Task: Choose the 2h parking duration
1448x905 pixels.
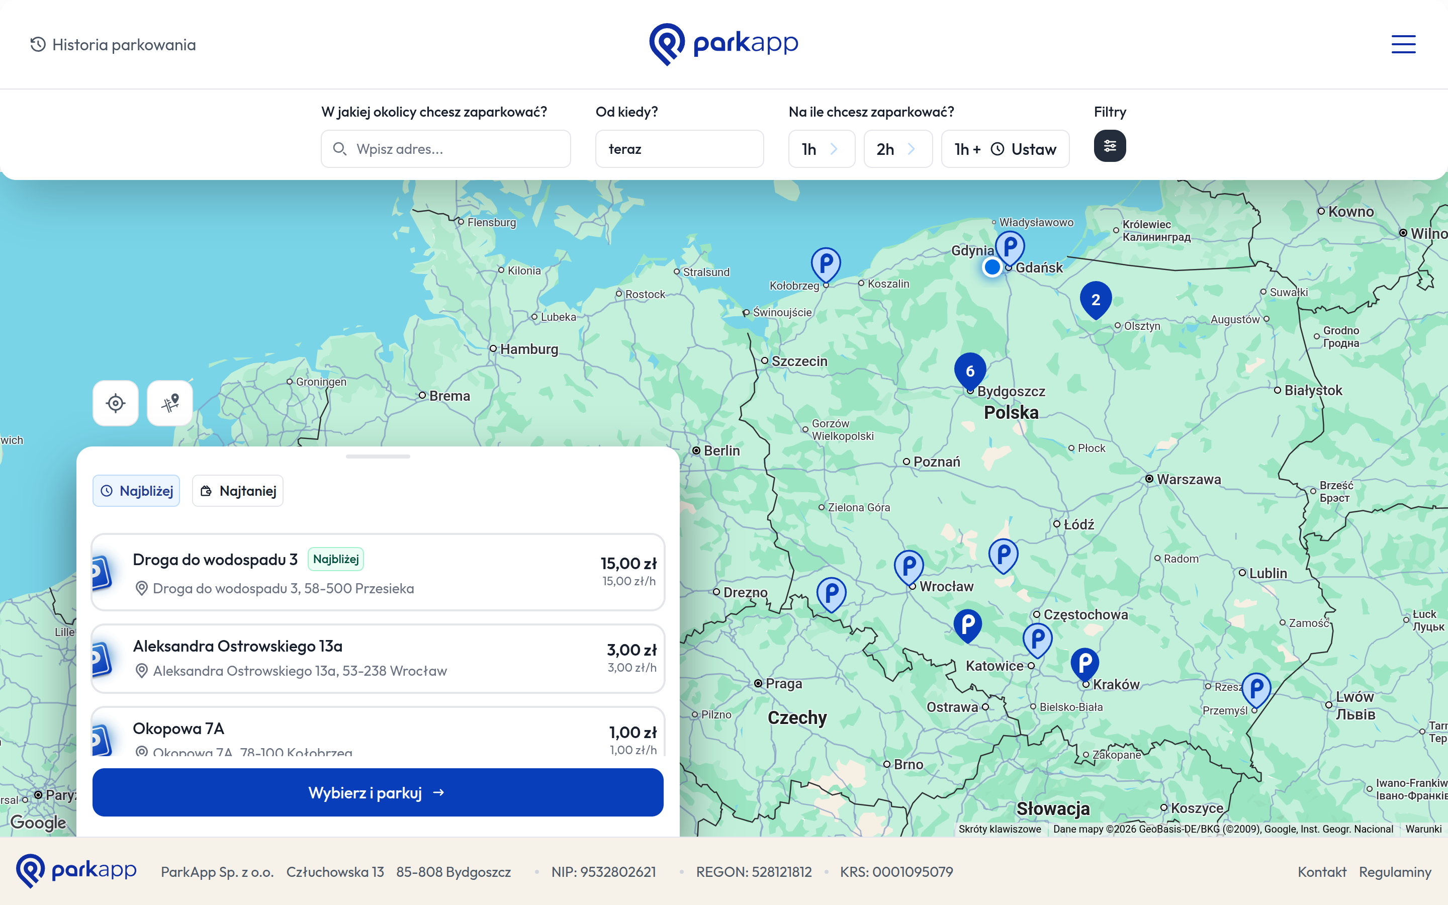Action: pyautogui.click(x=897, y=149)
